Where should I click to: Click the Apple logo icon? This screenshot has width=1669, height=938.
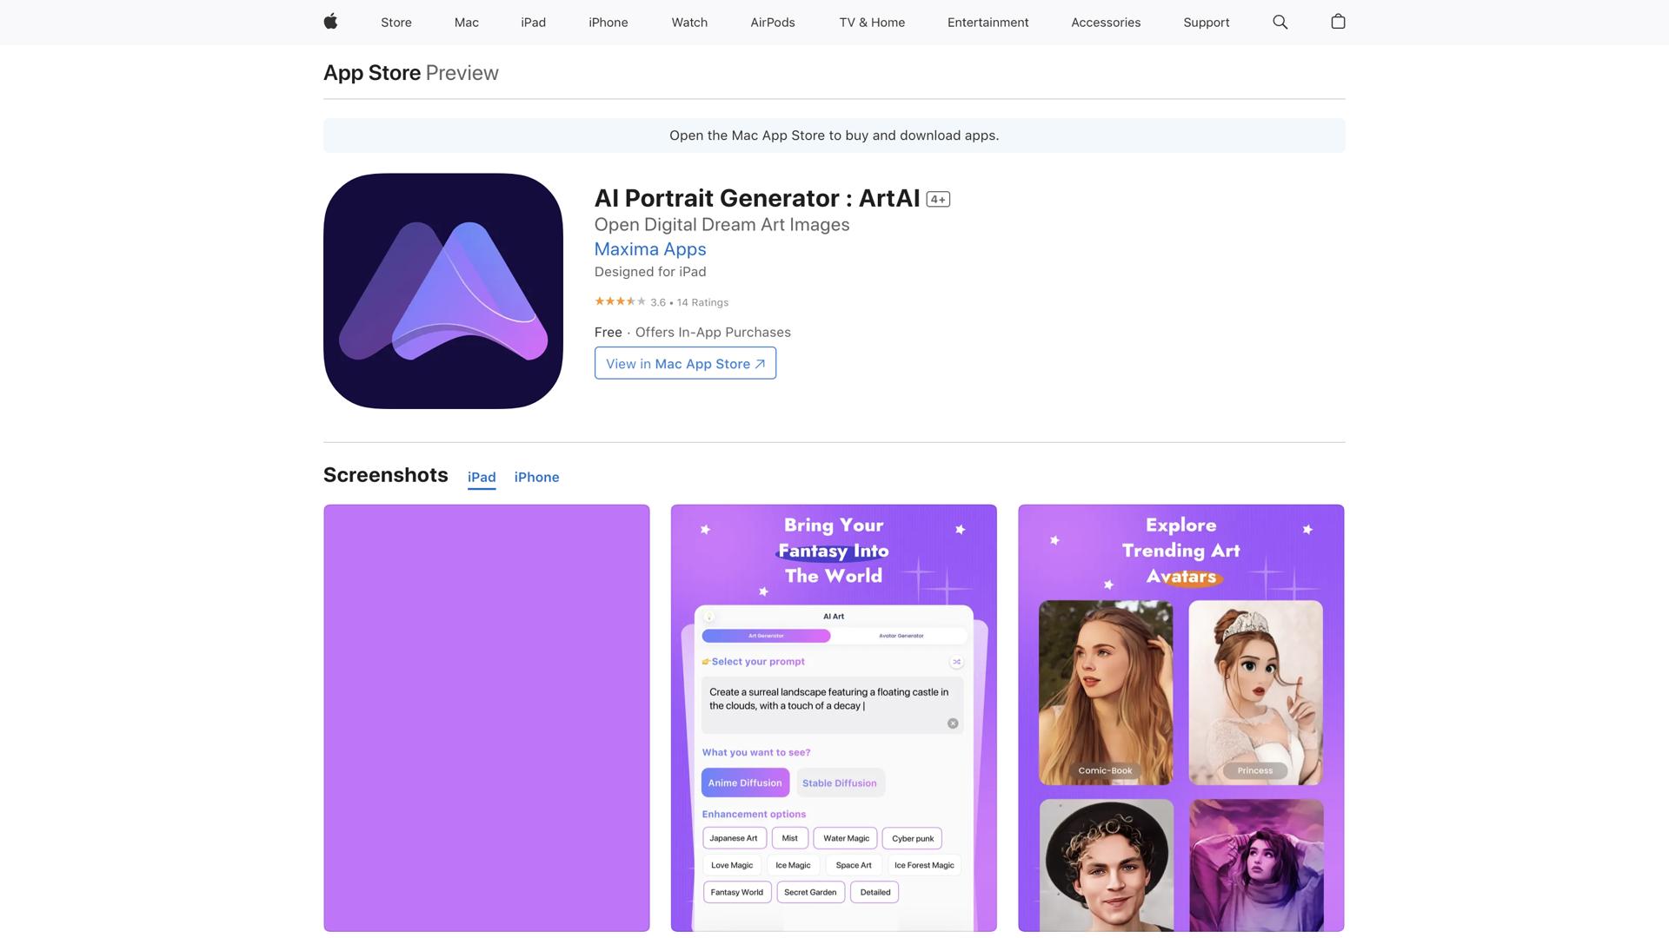(330, 22)
